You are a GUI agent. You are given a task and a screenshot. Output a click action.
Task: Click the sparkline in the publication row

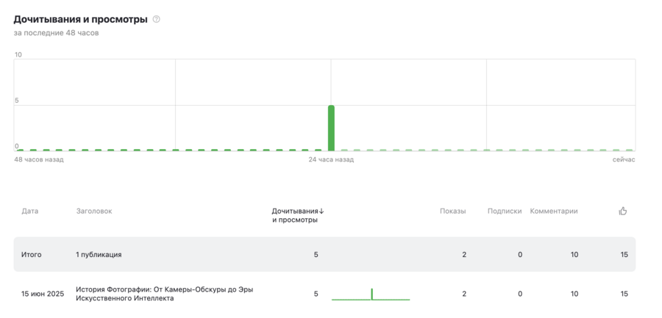click(371, 294)
